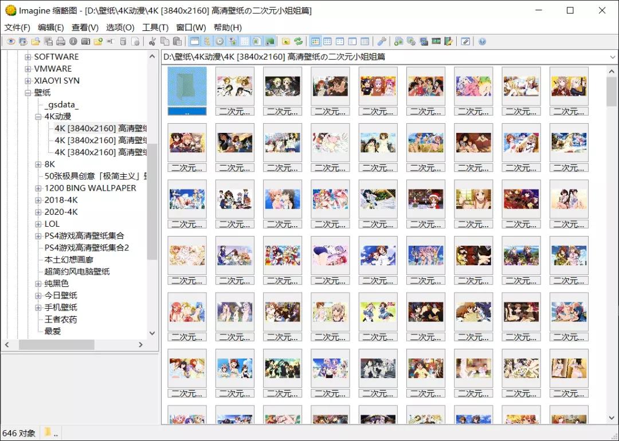619x441 pixels.
Task: Open the 编辑(E) menu
Action: click(51, 27)
